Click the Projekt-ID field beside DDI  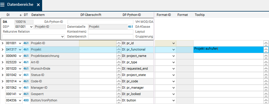coord(50,27)
